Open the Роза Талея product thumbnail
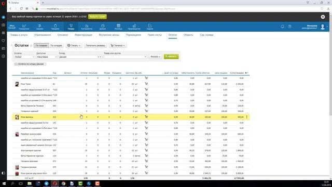 point(17,84)
